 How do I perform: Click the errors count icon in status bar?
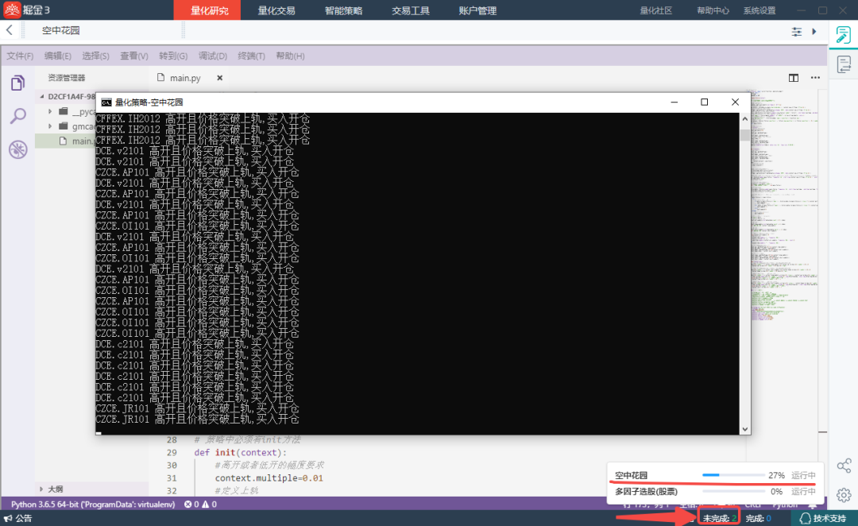click(x=187, y=504)
